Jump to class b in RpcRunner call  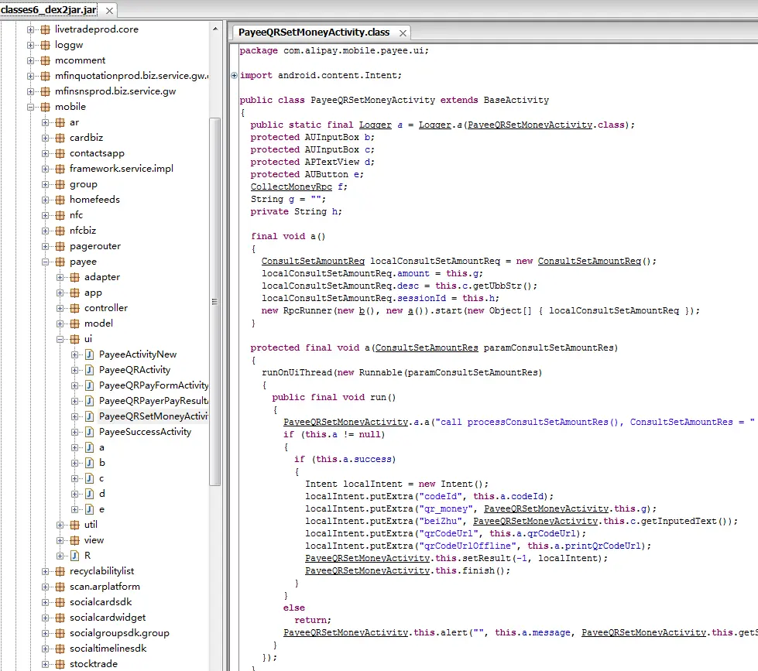pyautogui.click(x=362, y=310)
